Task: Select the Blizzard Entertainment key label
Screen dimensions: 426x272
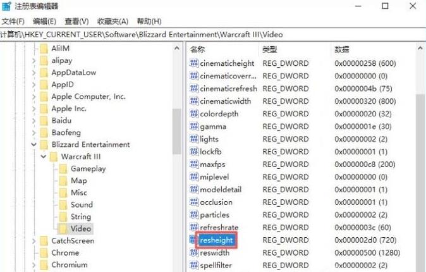Action: click(x=91, y=144)
